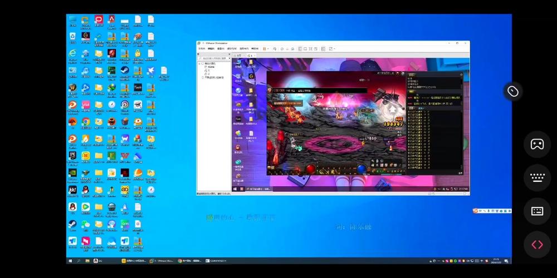
Task: Open the black KK desktop shortcut
Action: (72, 190)
